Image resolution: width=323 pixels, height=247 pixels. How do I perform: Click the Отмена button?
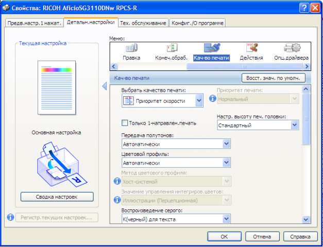(x=262, y=237)
